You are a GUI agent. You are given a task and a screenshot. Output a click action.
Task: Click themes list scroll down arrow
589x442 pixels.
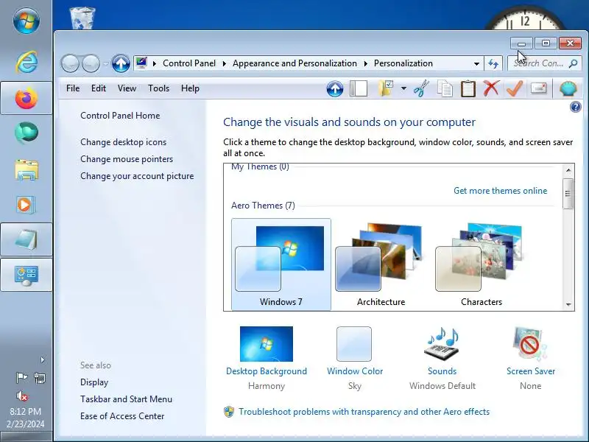point(568,304)
